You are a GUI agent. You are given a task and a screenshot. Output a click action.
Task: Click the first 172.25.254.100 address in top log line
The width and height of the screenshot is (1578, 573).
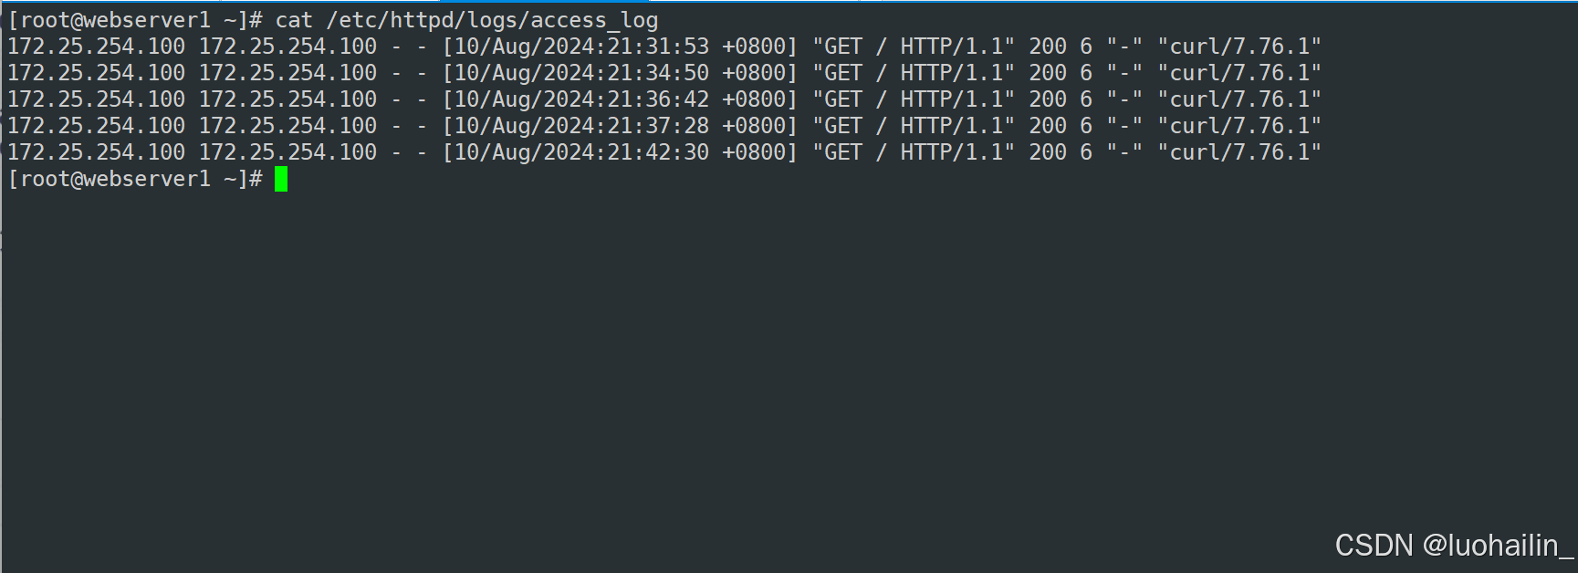pos(97,47)
